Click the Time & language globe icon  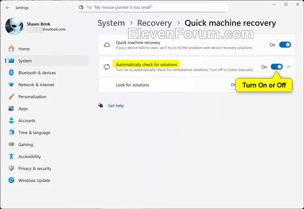coord(11,132)
